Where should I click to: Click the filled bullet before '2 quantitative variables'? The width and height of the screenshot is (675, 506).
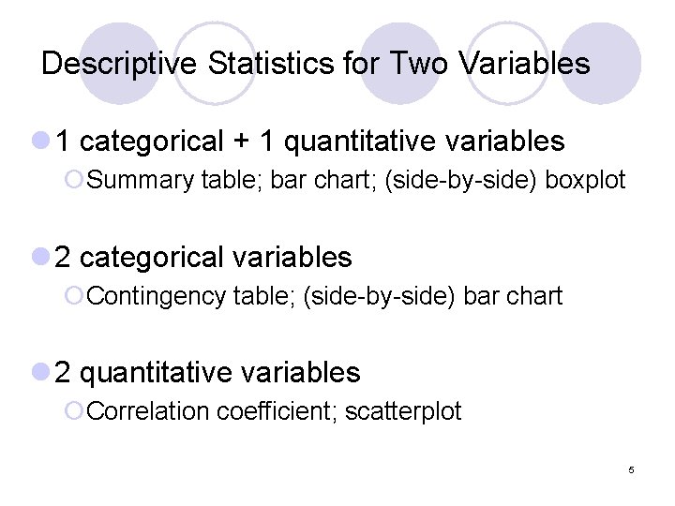coord(40,373)
